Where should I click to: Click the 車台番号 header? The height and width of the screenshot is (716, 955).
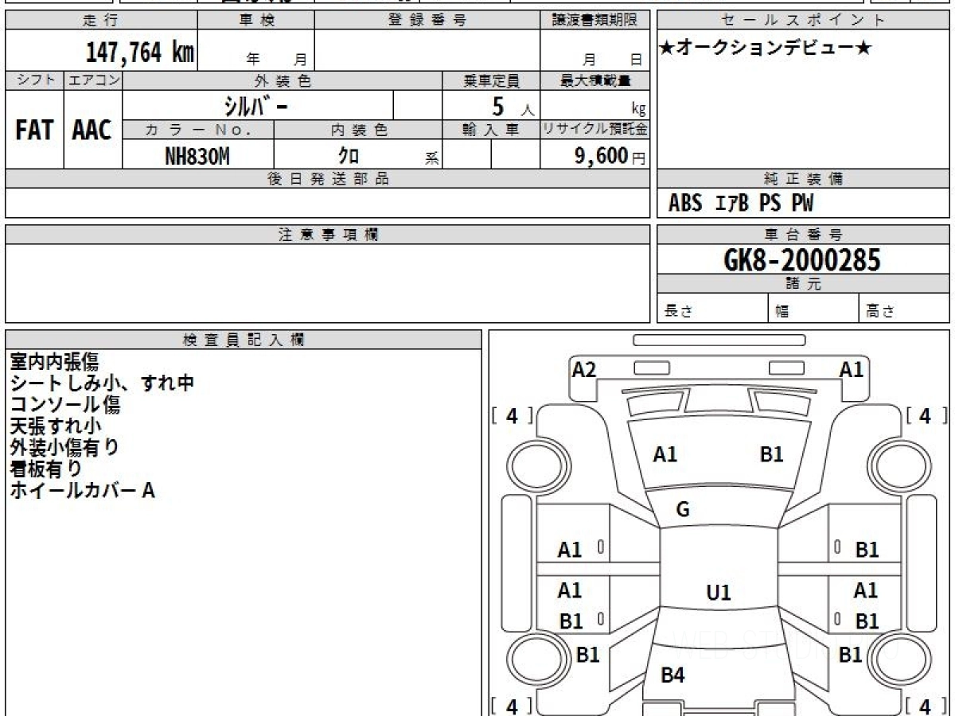coord(803,235)
